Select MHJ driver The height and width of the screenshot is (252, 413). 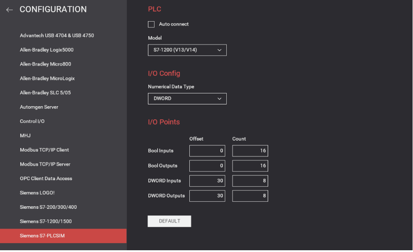click(63, 136)
